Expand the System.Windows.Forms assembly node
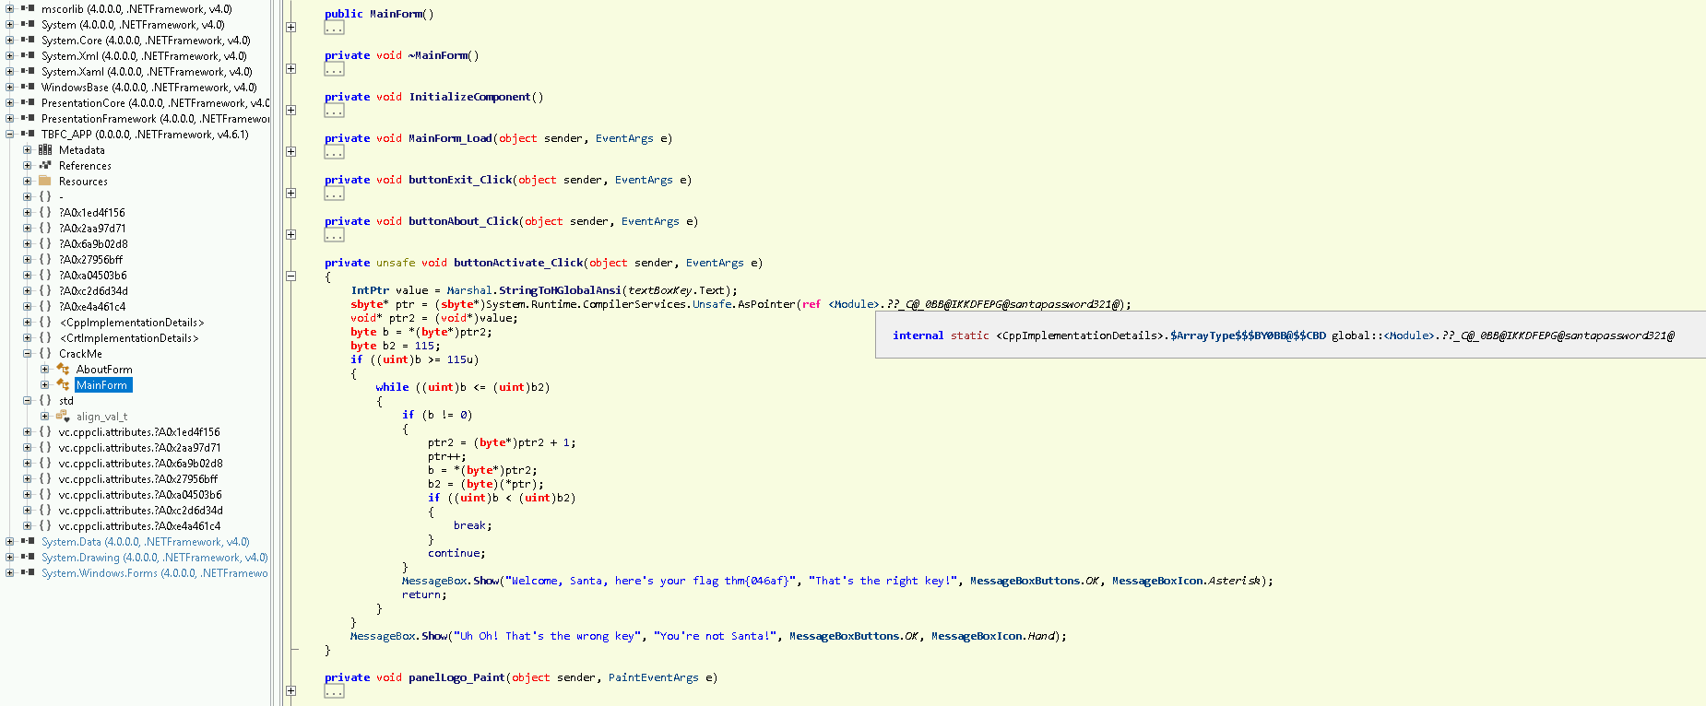This screenshot has height=706, width=1706. click(x=9, y=573)
